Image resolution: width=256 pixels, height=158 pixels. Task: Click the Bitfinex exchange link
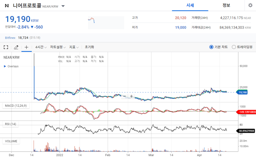10,38
